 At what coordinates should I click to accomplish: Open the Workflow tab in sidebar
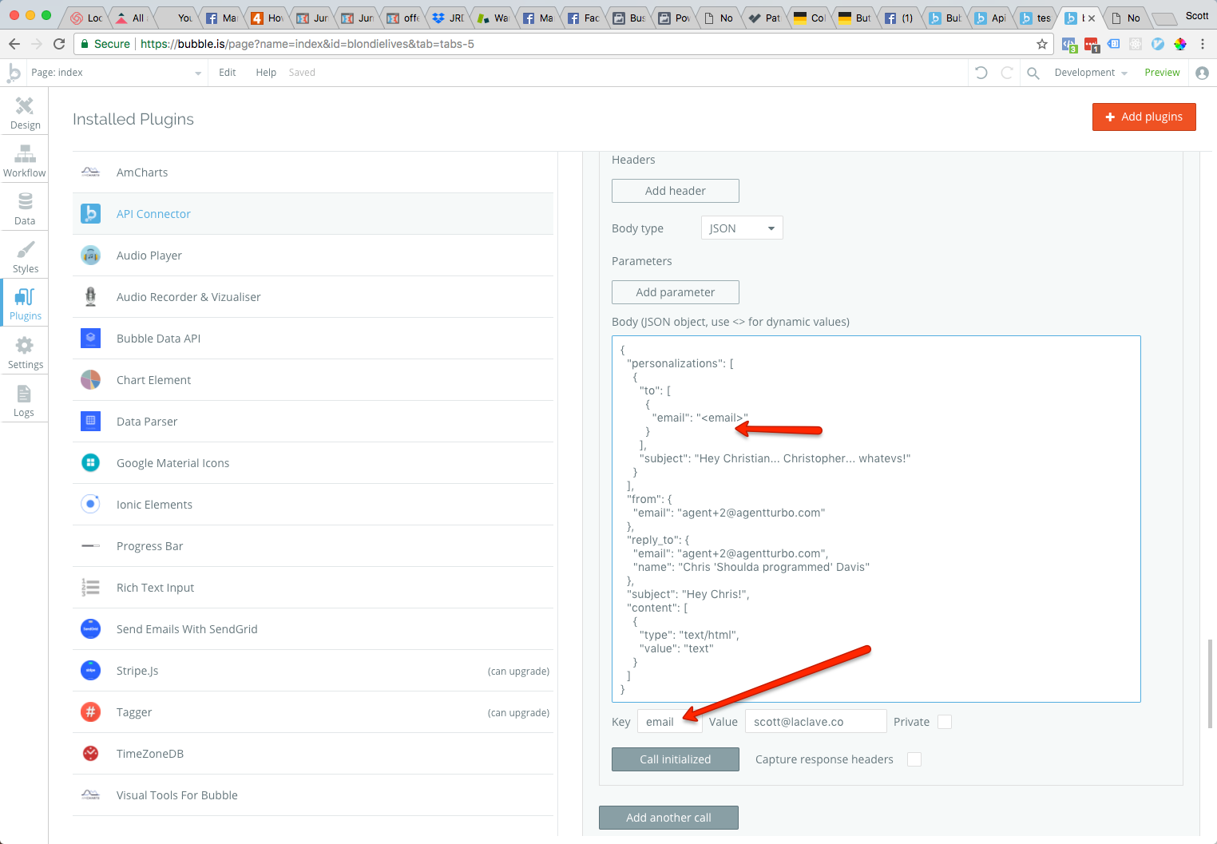[25, 160]
